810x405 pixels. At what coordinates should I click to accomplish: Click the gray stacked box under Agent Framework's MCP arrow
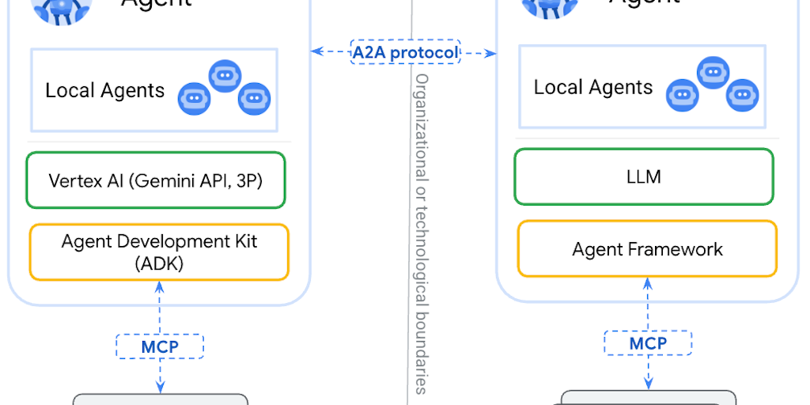pos(649,397)
